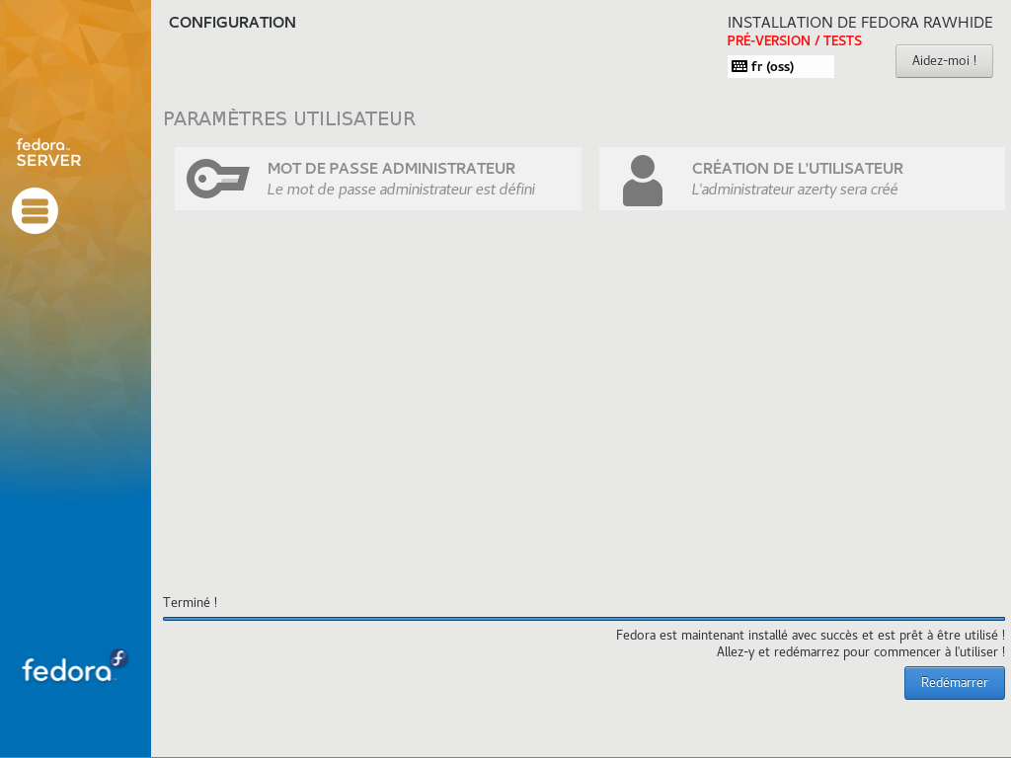Click the CONFIGURATION title
Viewport: 1011px width, 758px height.
(x=232, y=23)
